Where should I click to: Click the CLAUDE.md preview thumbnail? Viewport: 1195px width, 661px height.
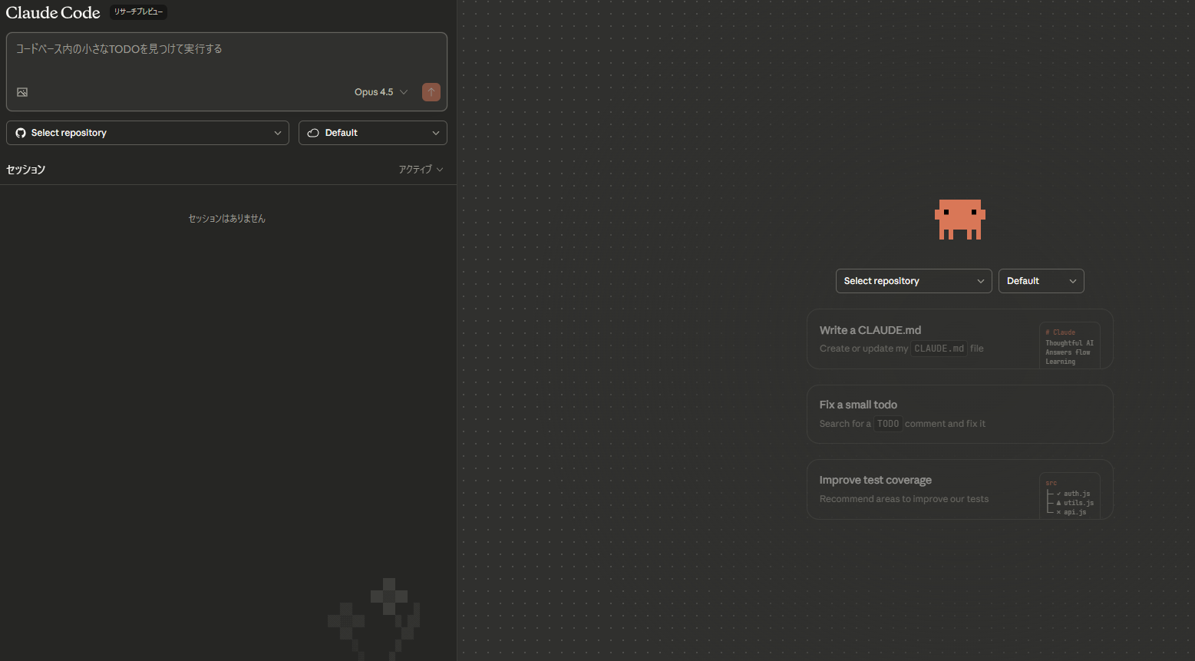point(1069,346)
